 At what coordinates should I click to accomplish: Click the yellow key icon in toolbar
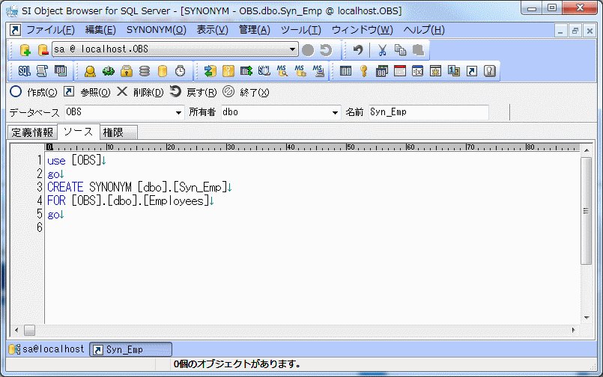364,71
